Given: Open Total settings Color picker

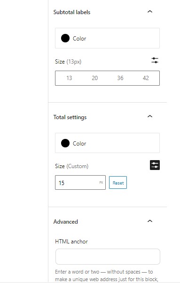Looking at the screenshot, I should [x=107, y=143].
